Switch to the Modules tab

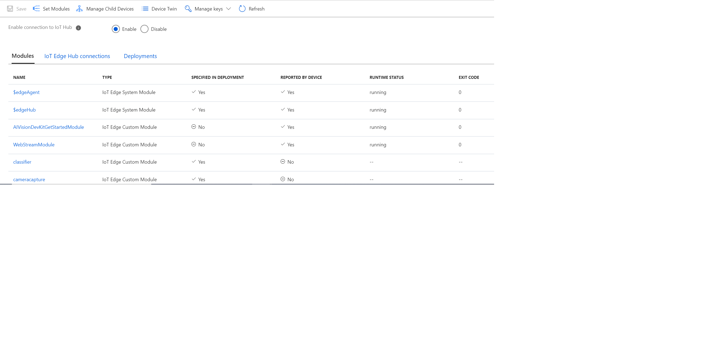point(23,56)
